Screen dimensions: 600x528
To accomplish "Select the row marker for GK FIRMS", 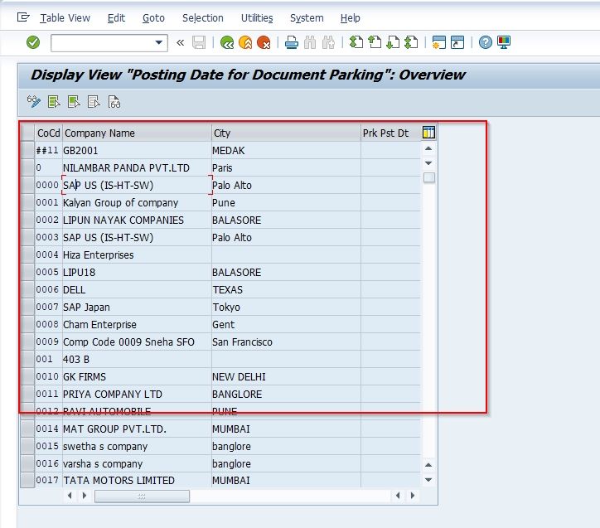I will [x=27, y=376].
